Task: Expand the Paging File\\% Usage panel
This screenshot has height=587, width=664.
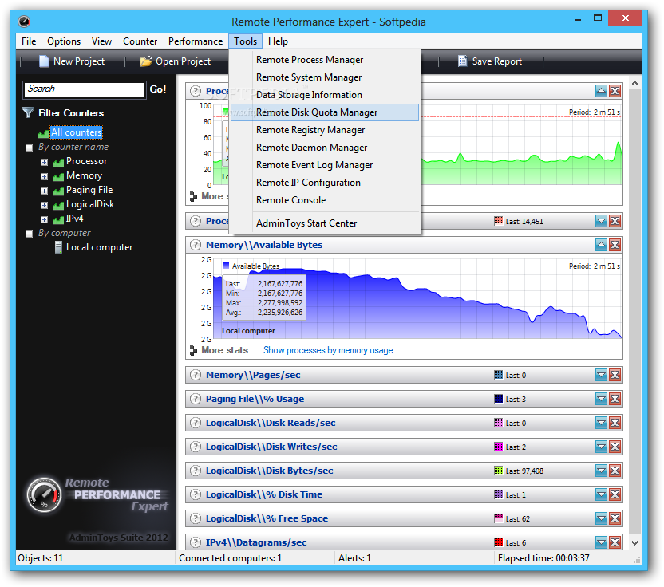Action: (601, 399)
